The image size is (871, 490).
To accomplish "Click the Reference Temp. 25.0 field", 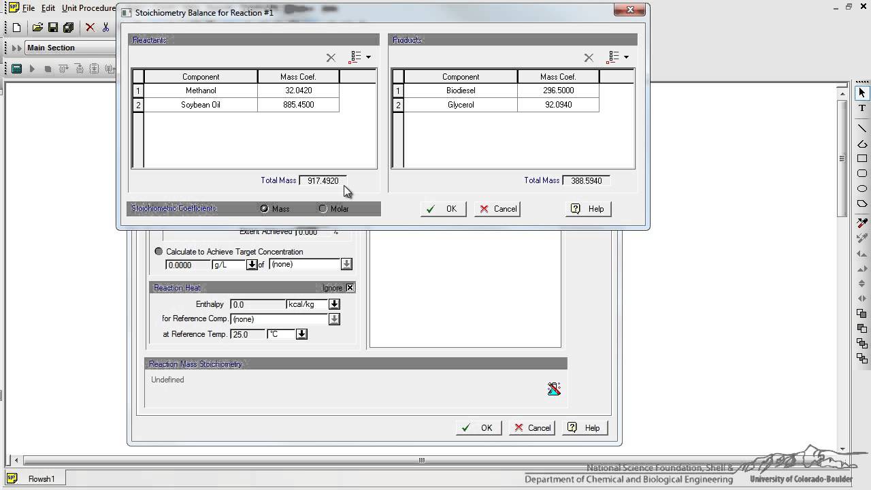I will click(248, 334).
